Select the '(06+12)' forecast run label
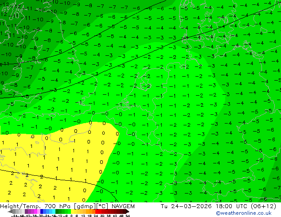This screenshot has width=281, height=217. 263,206
